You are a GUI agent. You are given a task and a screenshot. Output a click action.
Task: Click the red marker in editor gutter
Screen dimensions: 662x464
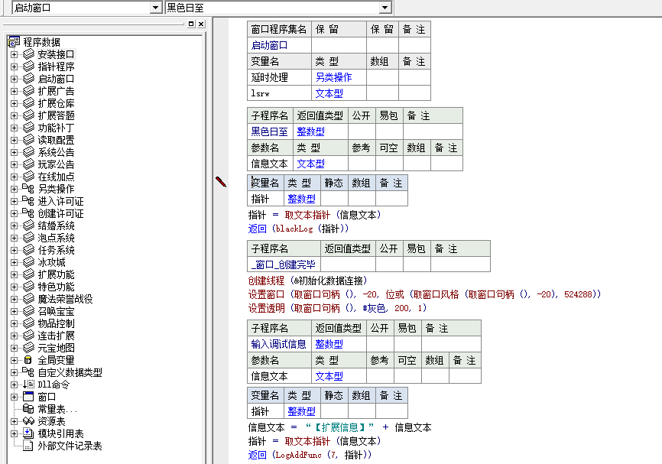click(x=221, y=181)
